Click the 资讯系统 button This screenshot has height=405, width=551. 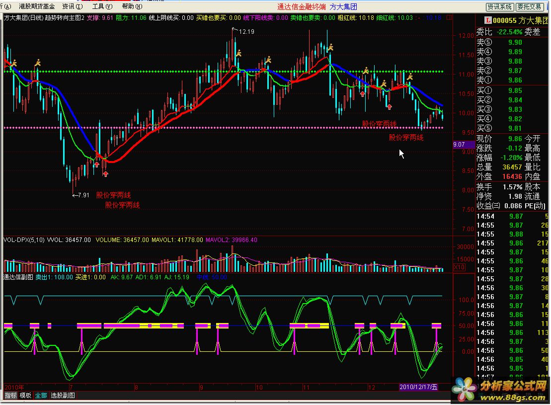click(500, 6)
